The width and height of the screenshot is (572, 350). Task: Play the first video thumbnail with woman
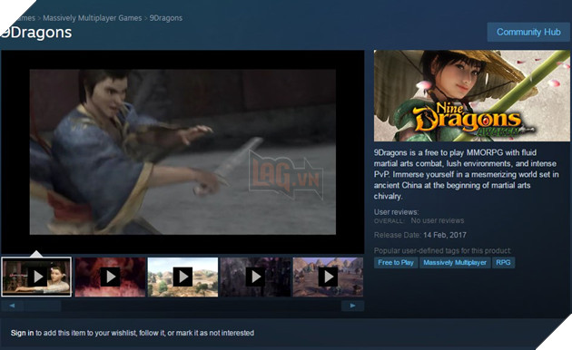point(36,277)
